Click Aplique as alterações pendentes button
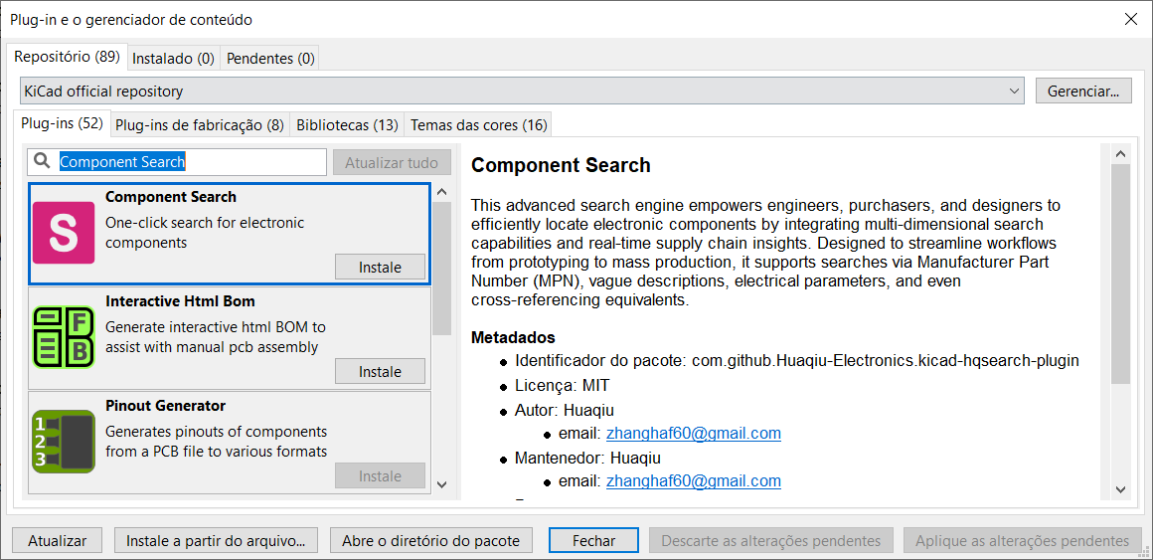Screen dimensions: 1153x560 [x=1022, y=541]
